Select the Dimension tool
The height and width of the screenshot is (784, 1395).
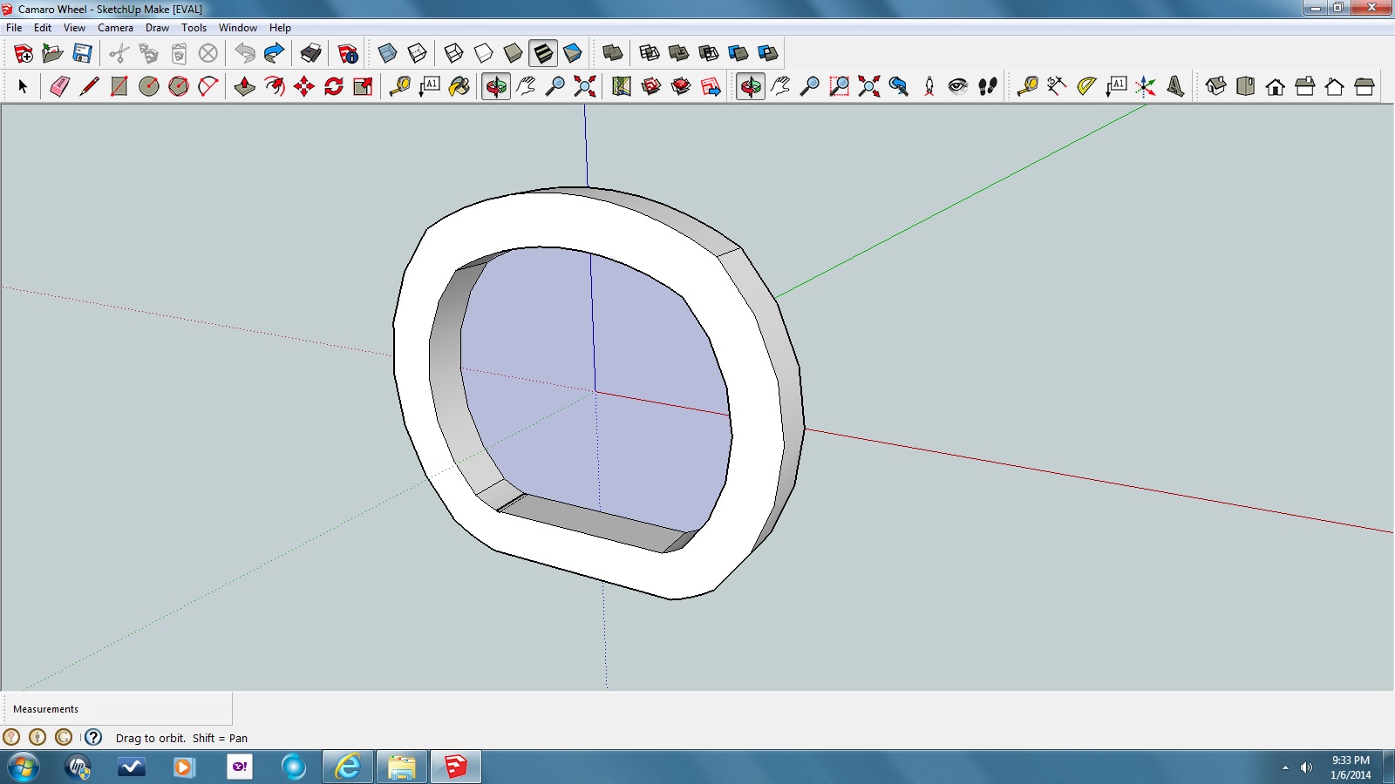[x=1057, y=86]
